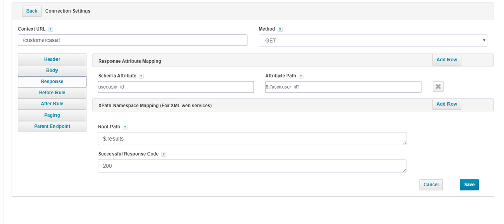
Task: Click help icon beside Attribute Path
Action: click(x=301, y=76)
